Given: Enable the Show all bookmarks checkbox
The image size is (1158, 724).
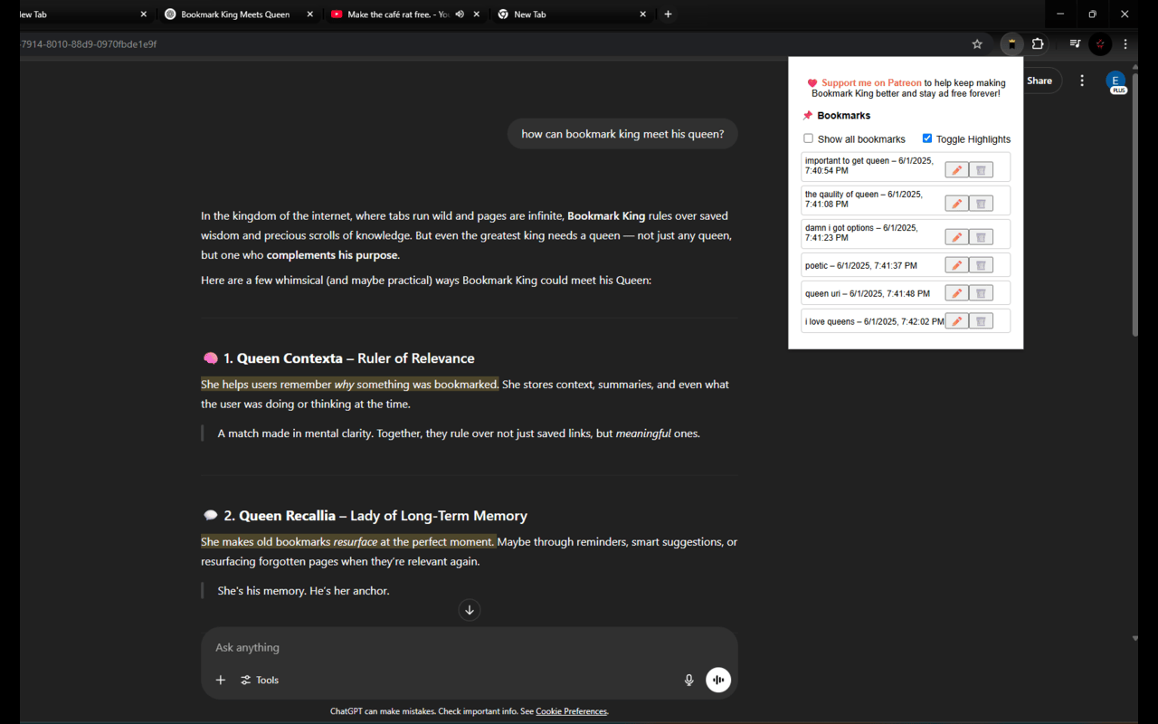Looking at the screenshot, I should 809,138.
